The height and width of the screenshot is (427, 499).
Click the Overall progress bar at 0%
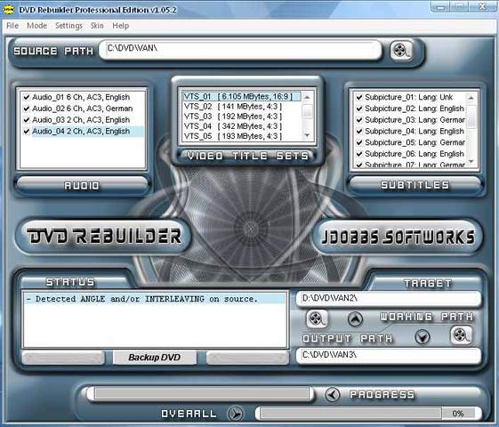[367, 414]
